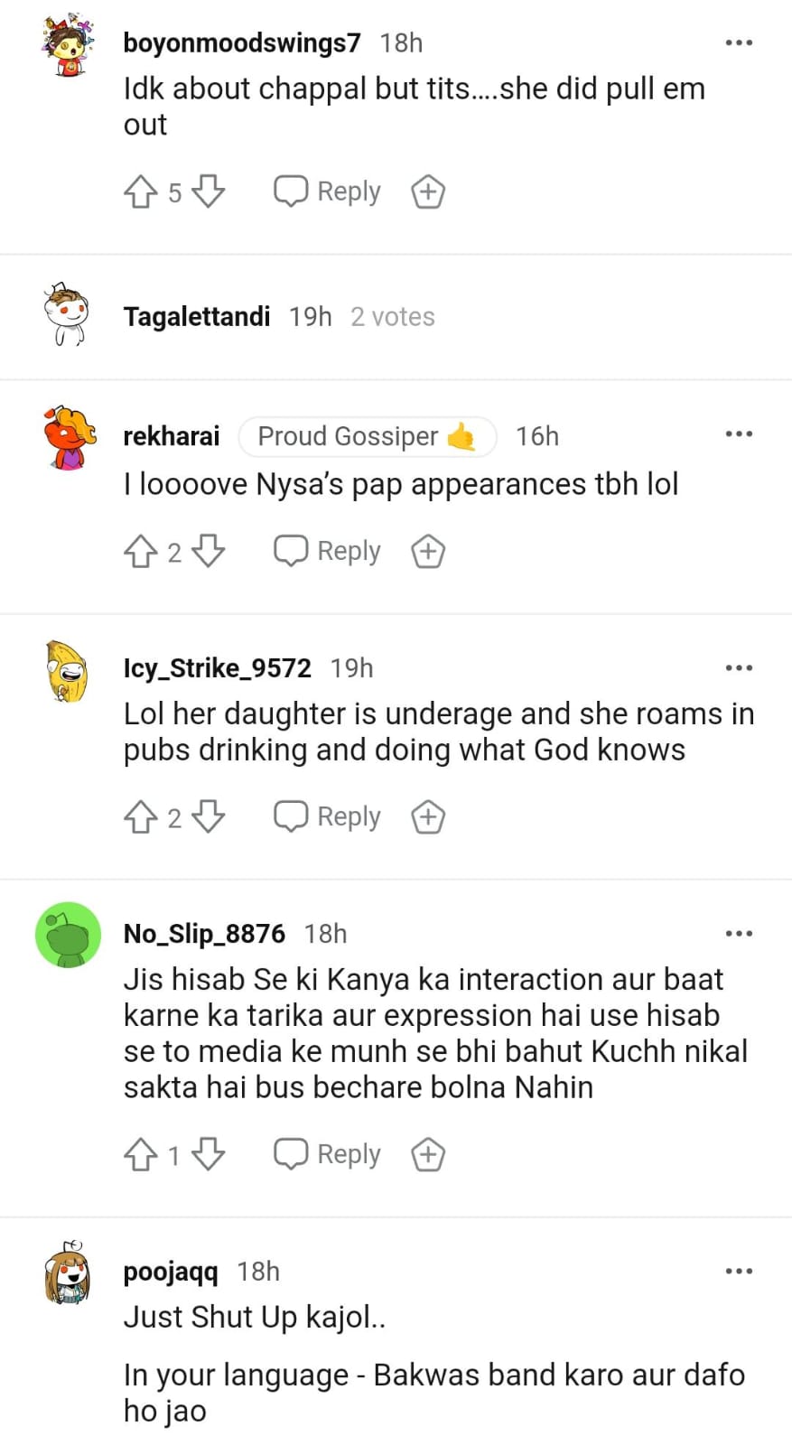Upvote boyonmoodswings7's comment

(x=140, y=191)
